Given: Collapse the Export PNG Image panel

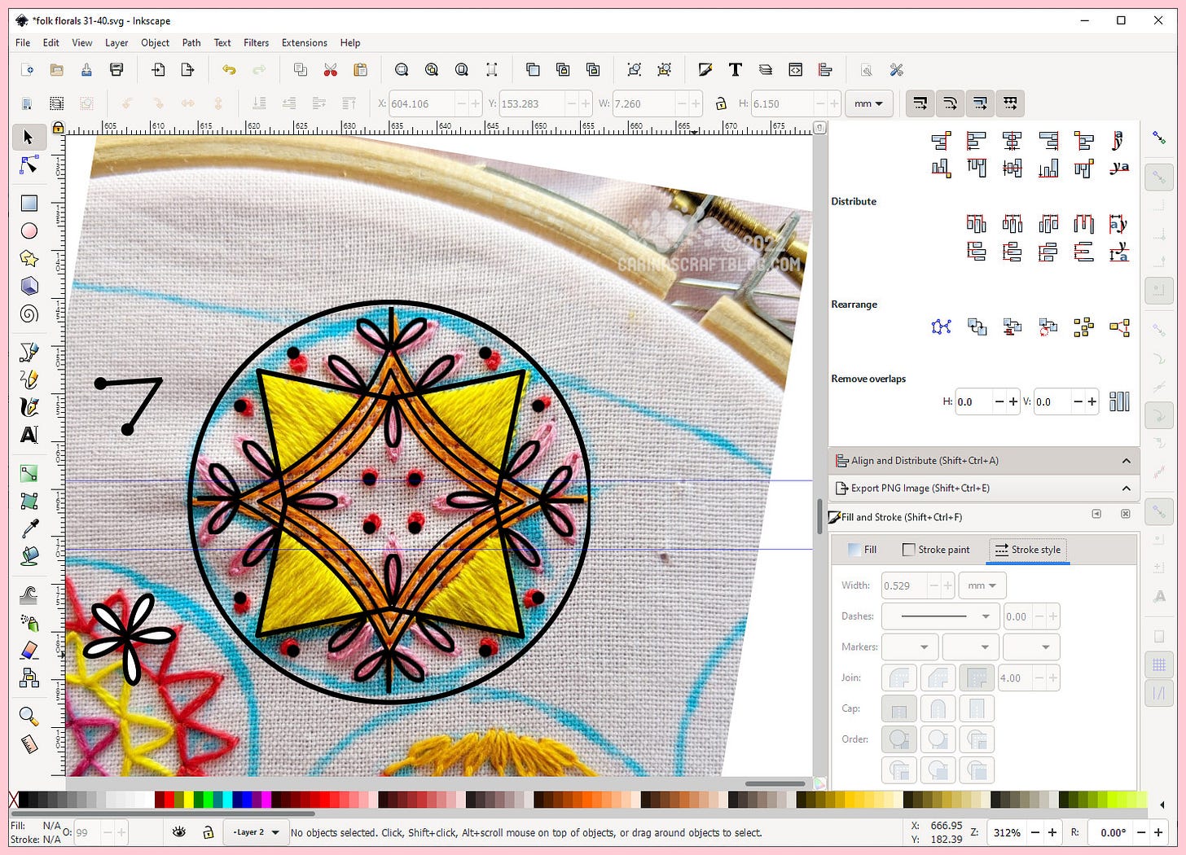Looking at the screenshot, I should tap(1126, 489).
